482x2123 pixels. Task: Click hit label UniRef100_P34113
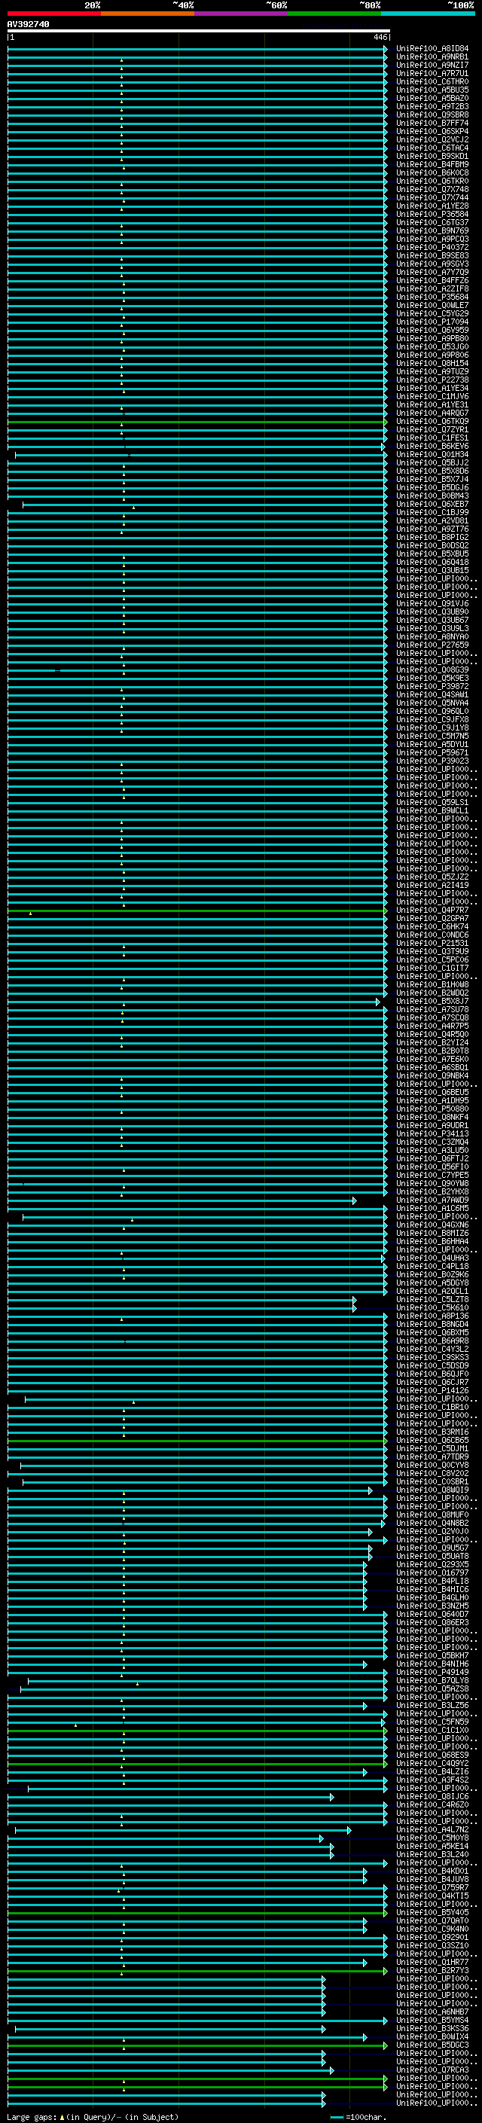click(x=432, y=1134)
